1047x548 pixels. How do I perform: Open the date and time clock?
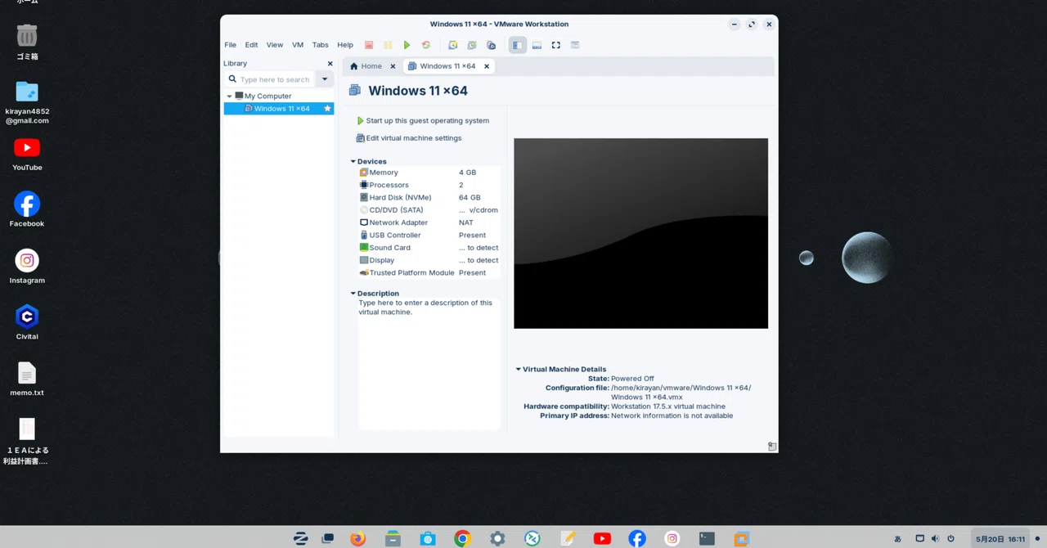tap(1000, 539)
